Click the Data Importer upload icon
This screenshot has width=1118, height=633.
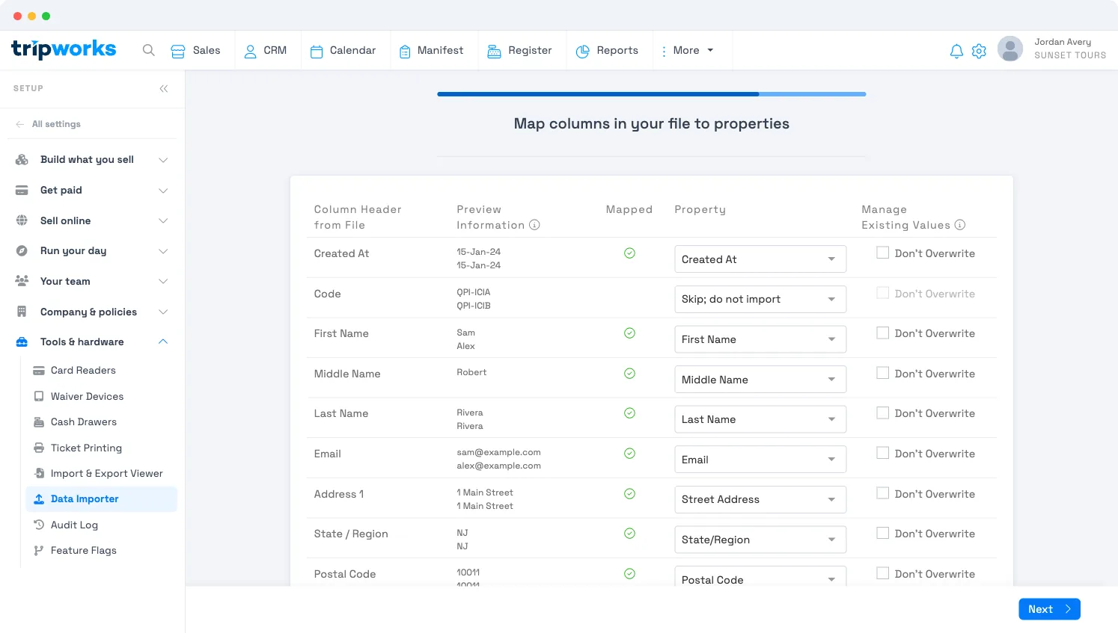click(x=39, y=499)
